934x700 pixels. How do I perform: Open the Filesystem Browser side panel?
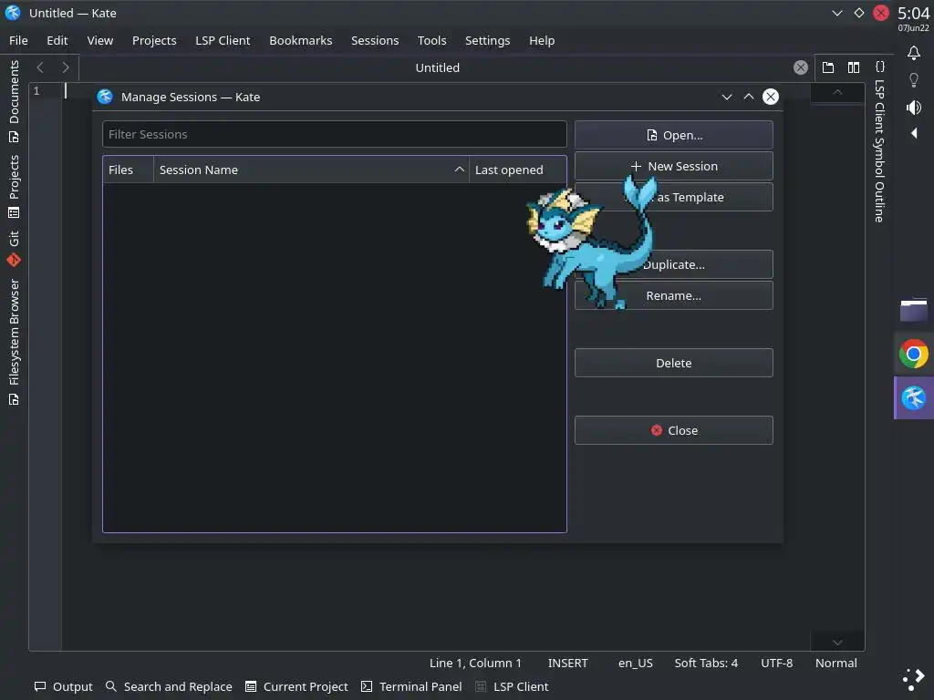(x=14, y=343)
